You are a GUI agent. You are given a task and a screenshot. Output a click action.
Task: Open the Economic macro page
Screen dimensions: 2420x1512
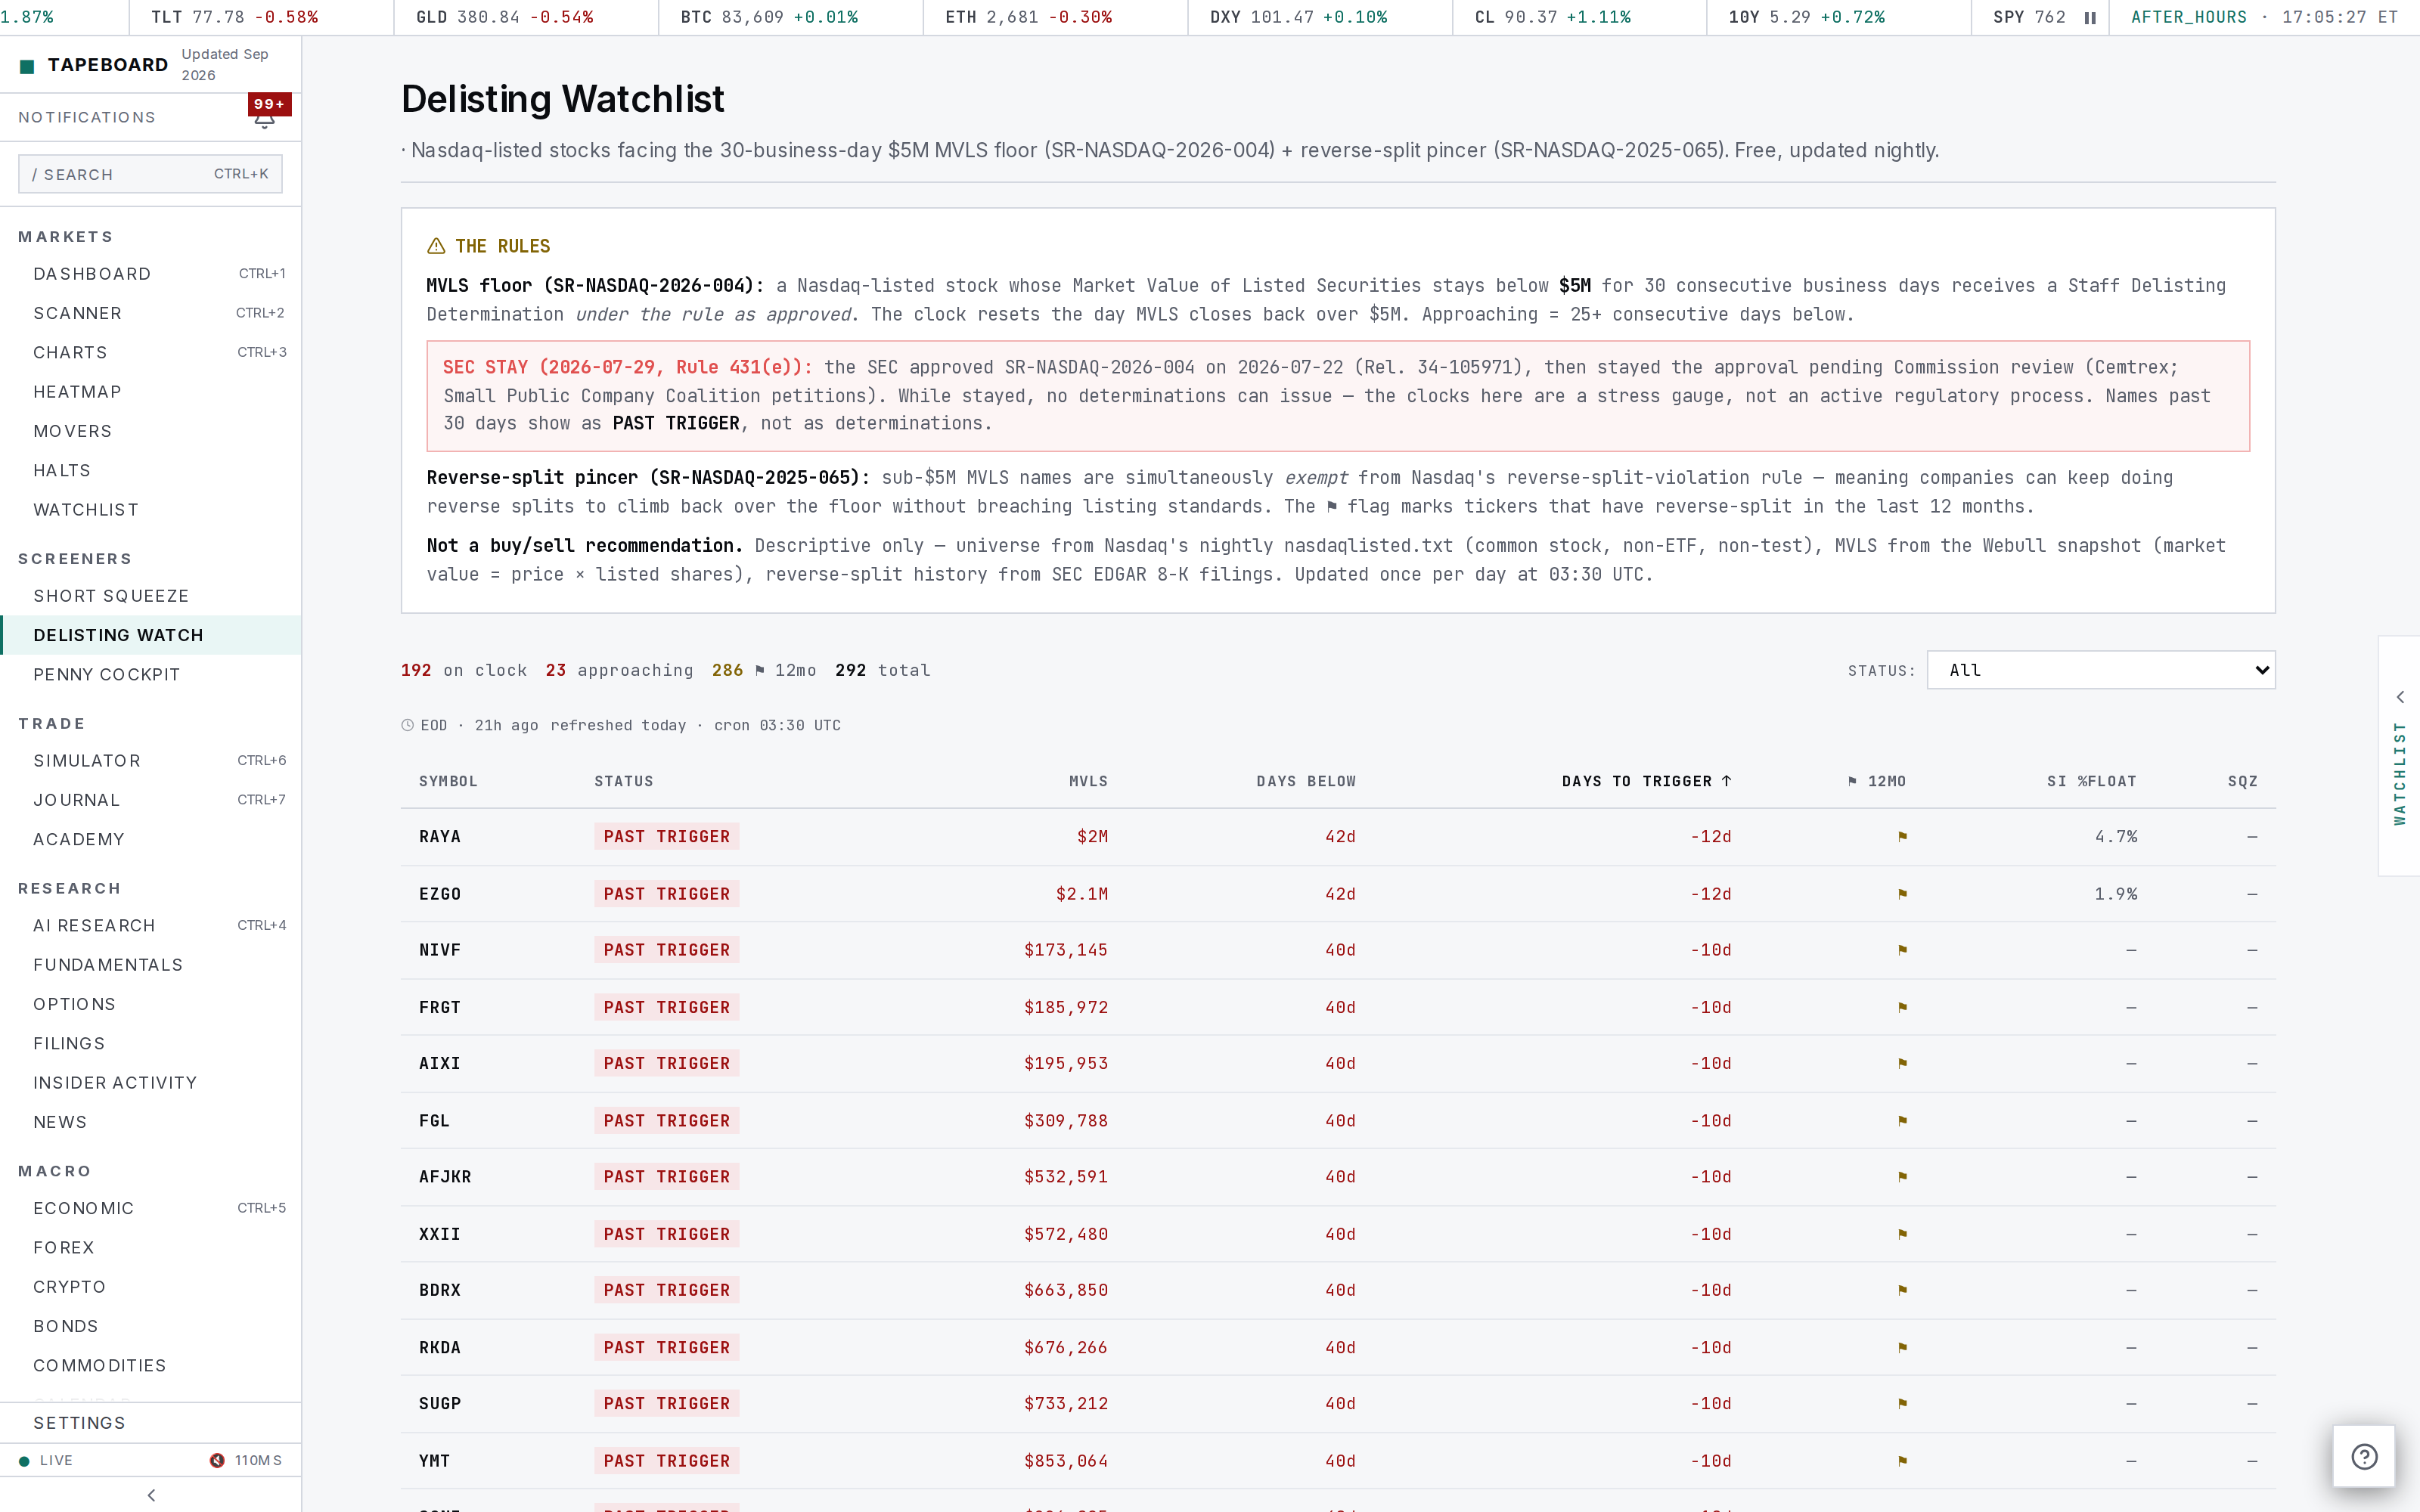[151, 1209]
